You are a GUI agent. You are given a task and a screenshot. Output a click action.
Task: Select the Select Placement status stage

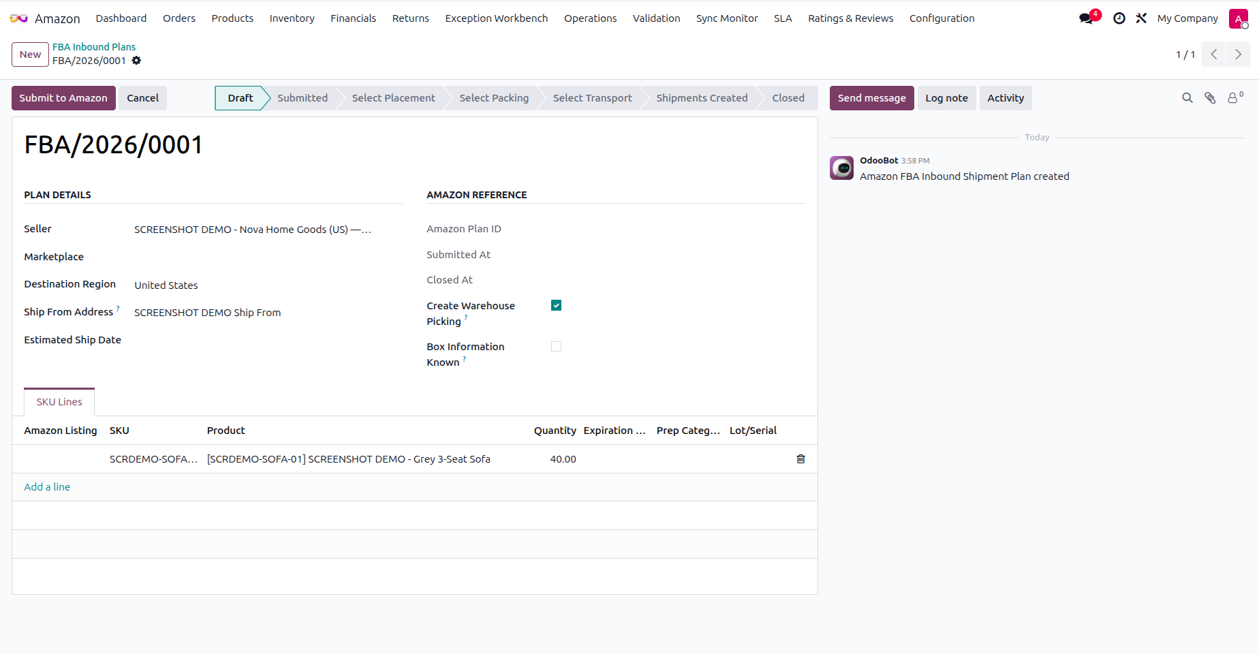tap(393, 98)
